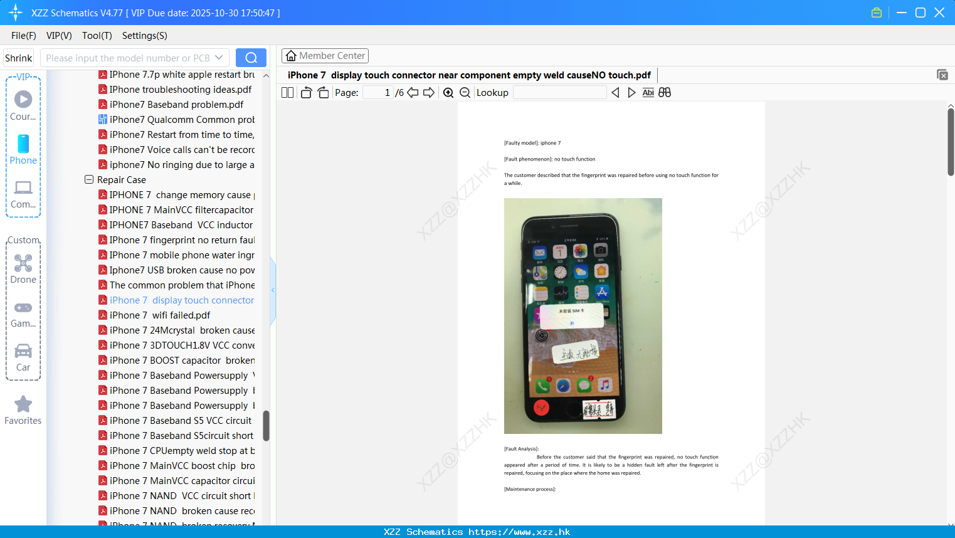This screenshot has height=538, width=955.
Task: Toggle two-page view layout icon
Action: pos(287,93)
